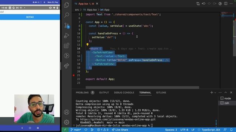Click errors and warnings count in status bar
This screenshot has height=132, width=236.
point(103,130)
